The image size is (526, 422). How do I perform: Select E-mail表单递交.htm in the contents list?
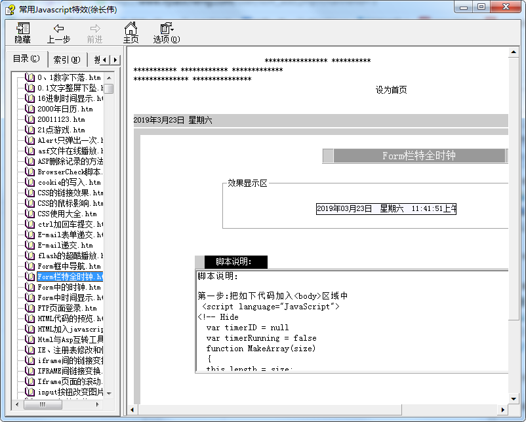point(68,234)
